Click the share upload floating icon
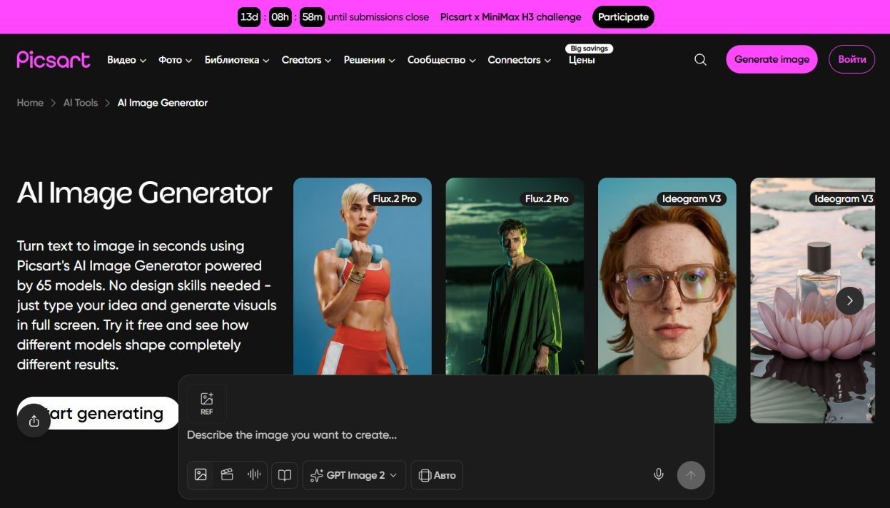This screenshot has width=890, height=508. coord(34,421)
